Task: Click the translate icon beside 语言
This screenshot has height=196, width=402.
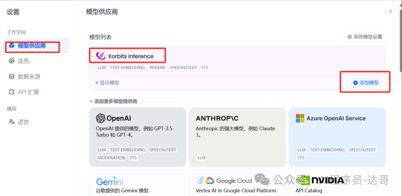Action: (x=12, y=122)
